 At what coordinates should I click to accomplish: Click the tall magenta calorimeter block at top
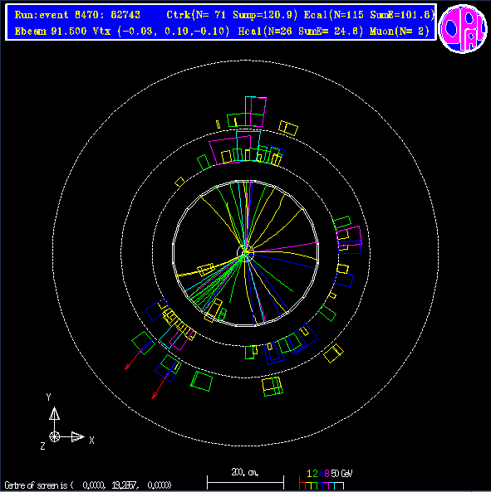258,112
